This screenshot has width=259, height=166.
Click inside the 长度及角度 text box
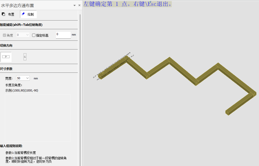tap(37, 118)
